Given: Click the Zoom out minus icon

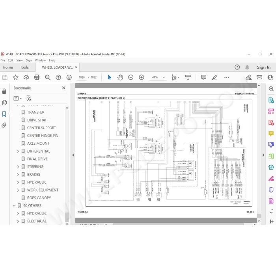Looking at the screenshot, I should click(131, 77).
